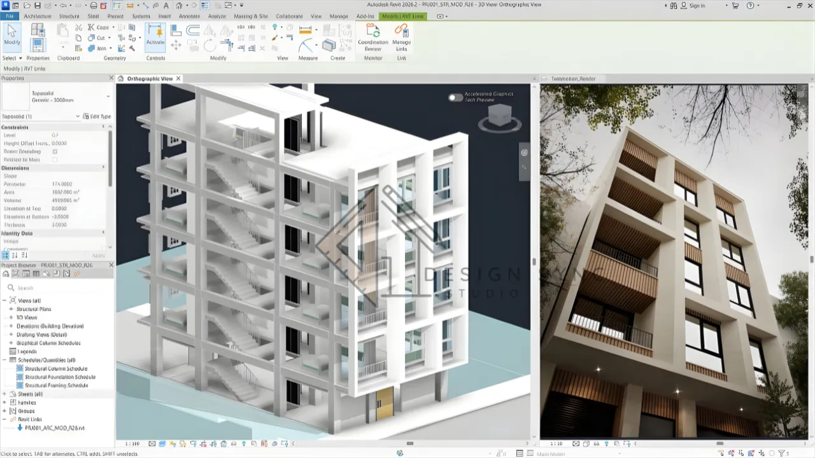The height and width of the screenshot is (458, 815).
Task: Select the Orthographic View tab
Action: click(x=150, y=79)
